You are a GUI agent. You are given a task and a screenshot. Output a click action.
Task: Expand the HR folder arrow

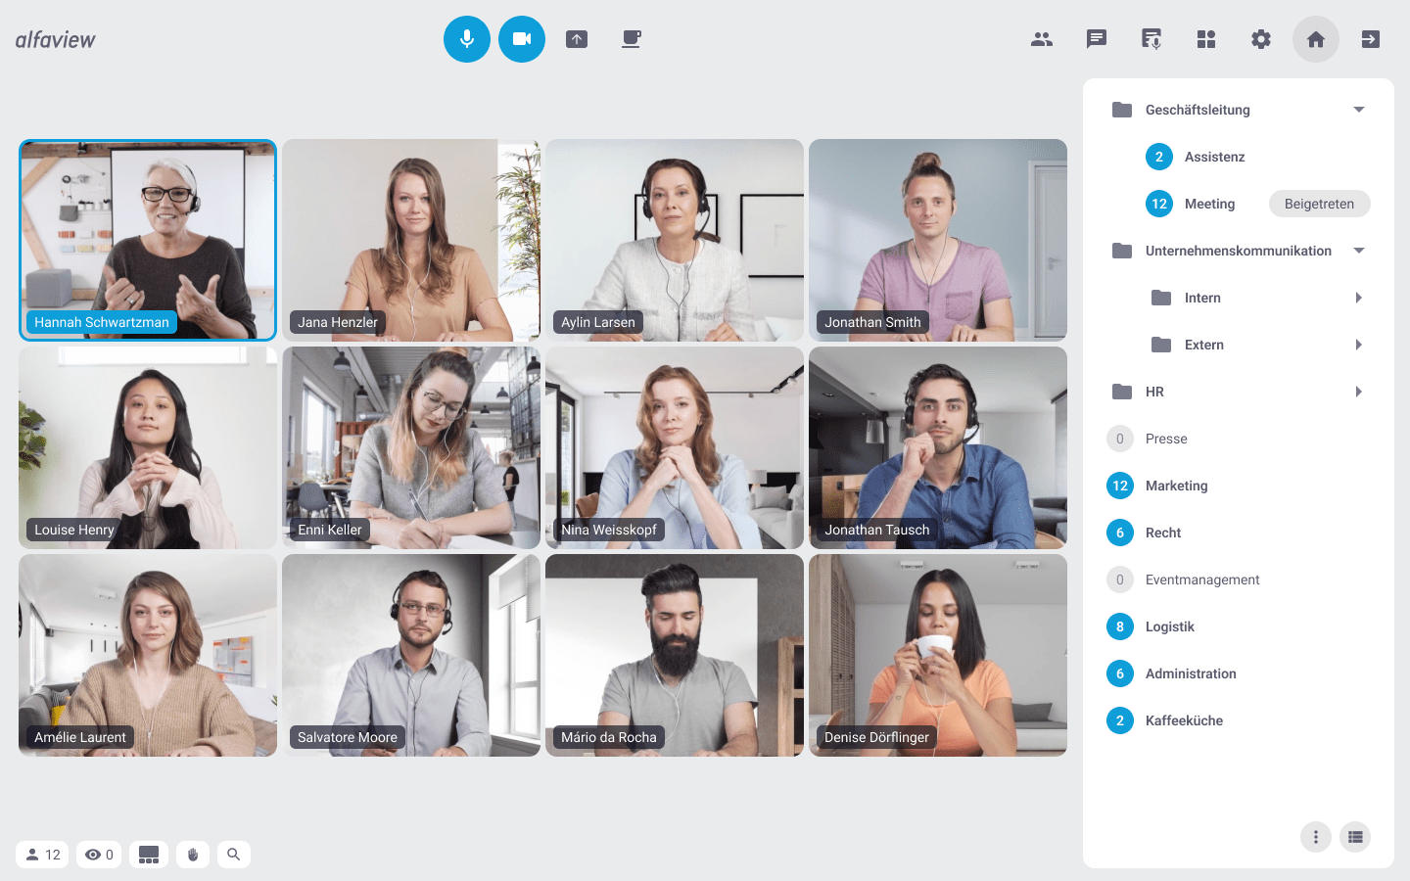click(1359, 392)
